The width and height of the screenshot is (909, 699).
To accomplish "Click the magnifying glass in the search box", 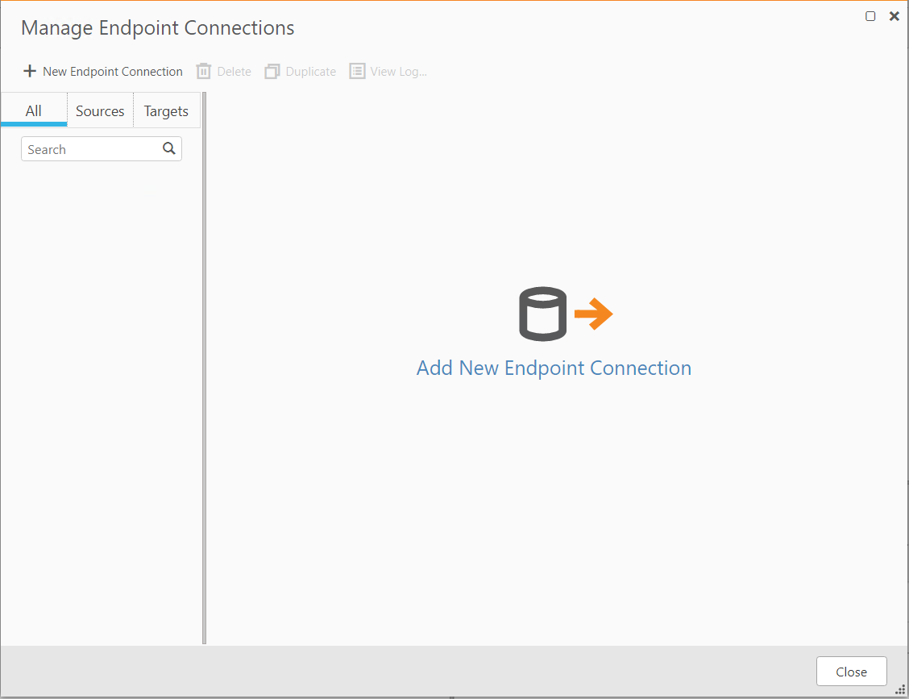I will pos(168,148).
